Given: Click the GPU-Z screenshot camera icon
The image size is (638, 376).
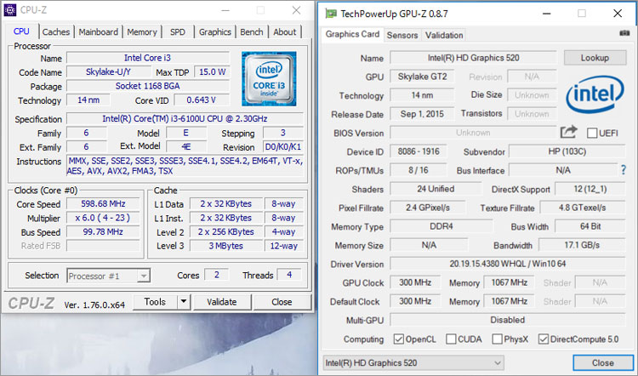Looking at the screenshot, I should [x=624, y=33].
